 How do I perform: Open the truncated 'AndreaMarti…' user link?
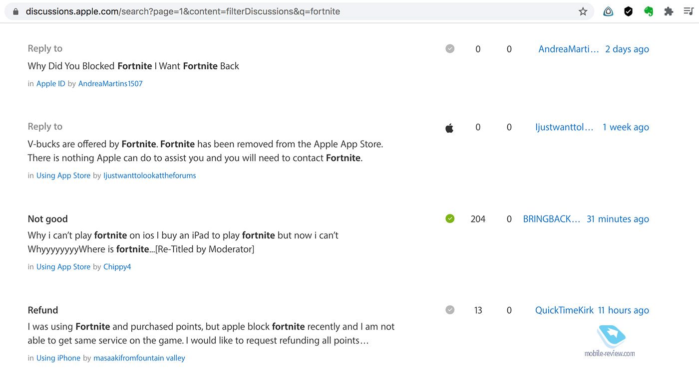click(569, 49)
